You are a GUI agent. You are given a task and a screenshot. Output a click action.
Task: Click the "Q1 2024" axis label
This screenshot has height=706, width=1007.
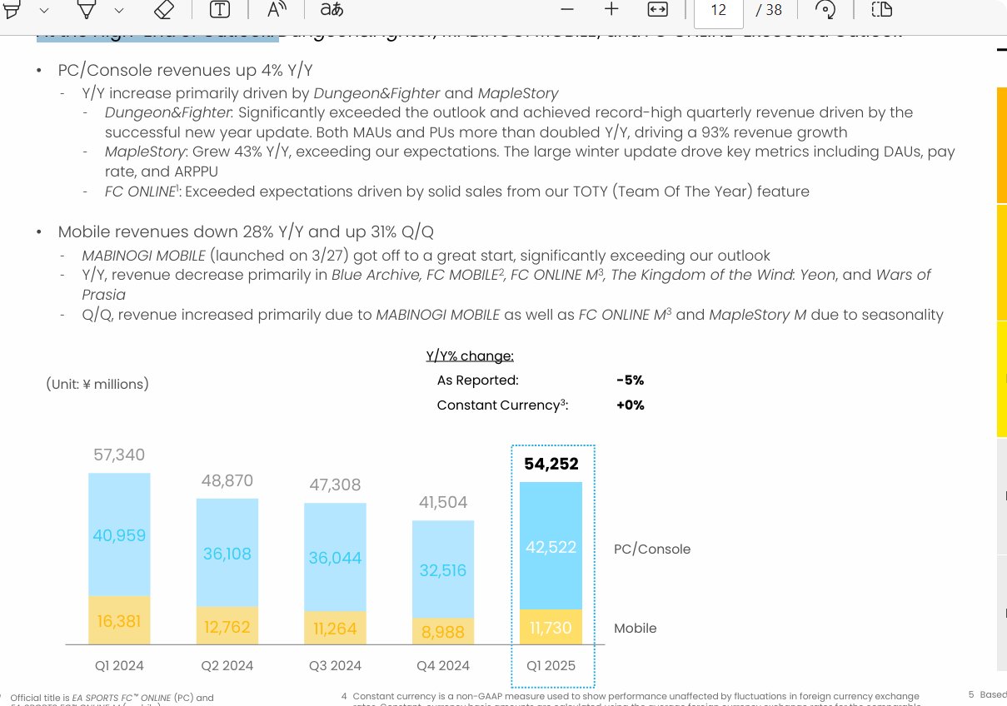tap(118, 665)
